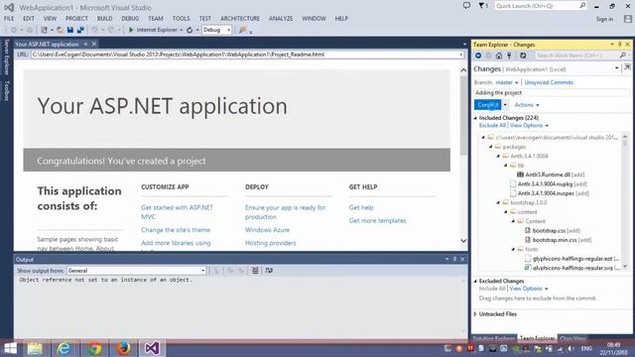Click the Visual Studio taskbar icon
This screenshot has width=635, height=357.
pyautogui.click(x=152, y=348)
